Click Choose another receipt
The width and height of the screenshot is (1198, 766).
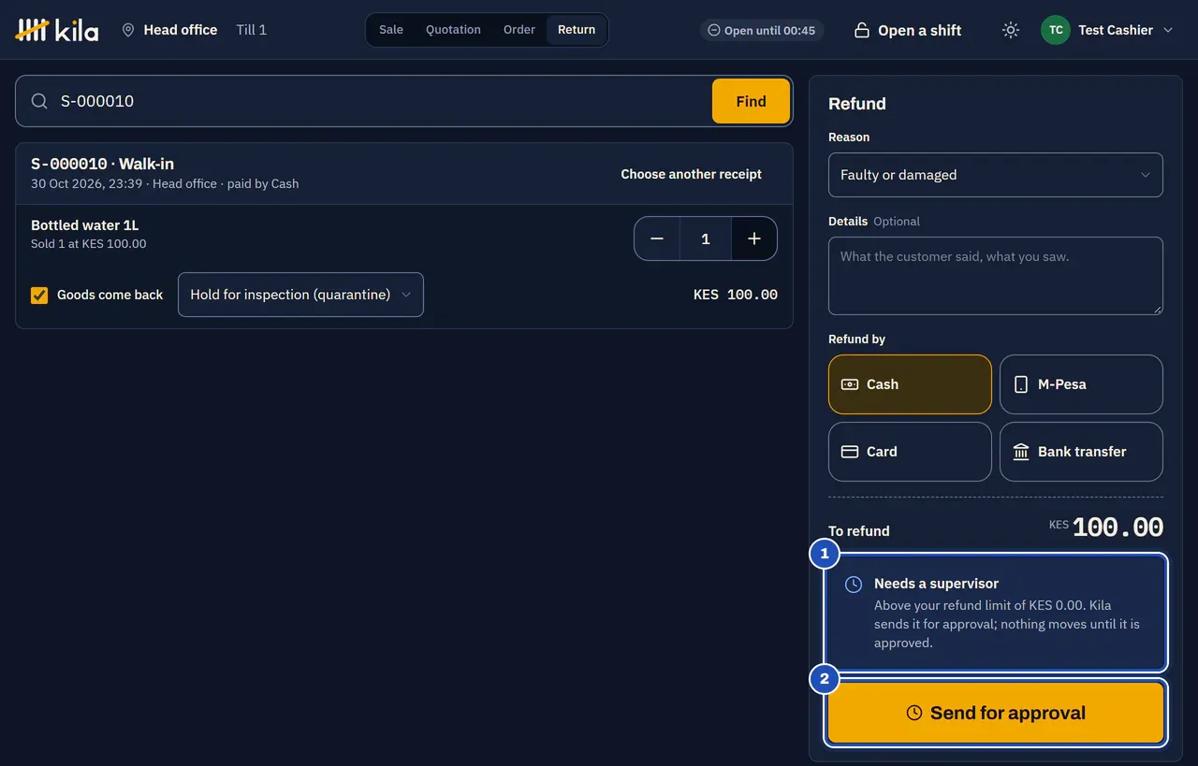point(691,174)
